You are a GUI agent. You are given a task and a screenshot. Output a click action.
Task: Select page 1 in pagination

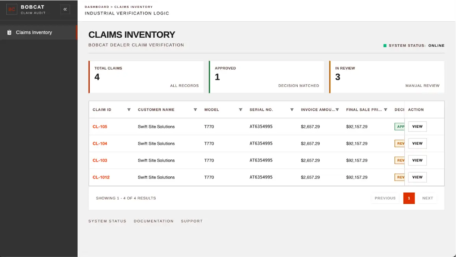click(x=409, y=198)
